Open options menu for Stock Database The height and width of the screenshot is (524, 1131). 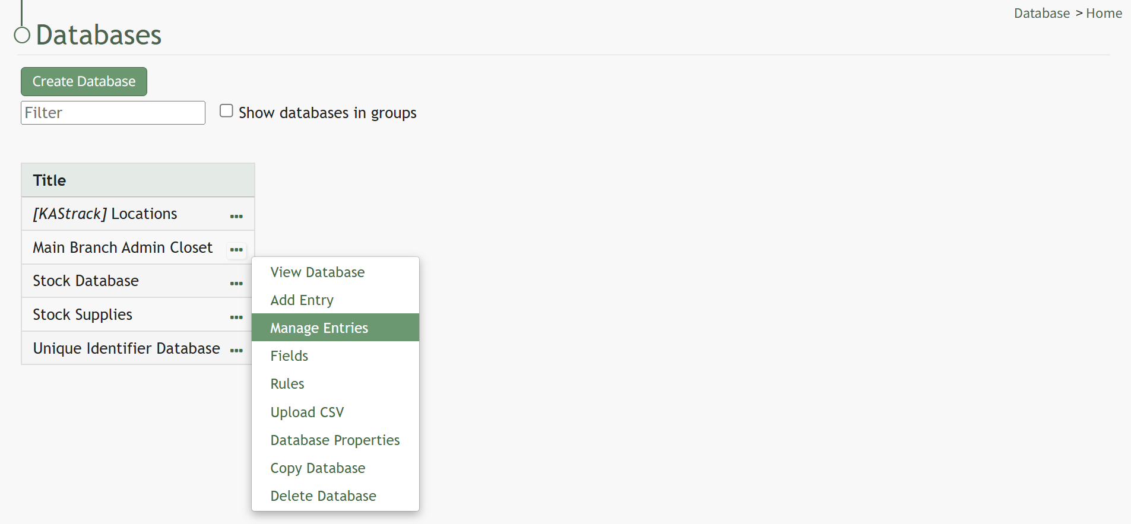(236, 284)
